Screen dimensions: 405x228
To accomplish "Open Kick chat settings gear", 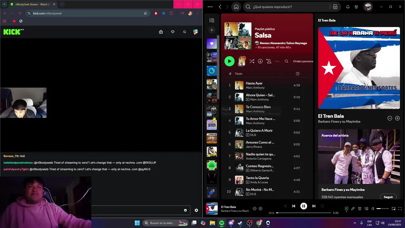I will (x=196, y=210).
